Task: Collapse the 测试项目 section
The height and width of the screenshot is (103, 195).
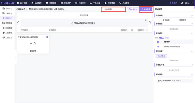Action: 192,33
